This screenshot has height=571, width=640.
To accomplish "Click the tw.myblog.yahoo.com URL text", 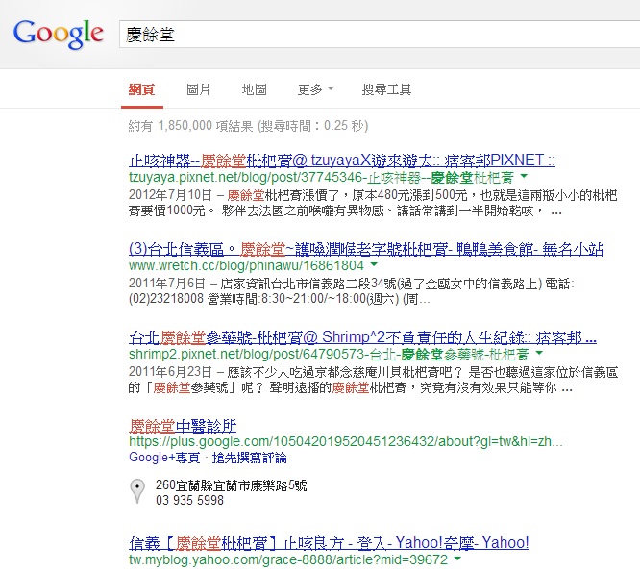I will [288, 560].
